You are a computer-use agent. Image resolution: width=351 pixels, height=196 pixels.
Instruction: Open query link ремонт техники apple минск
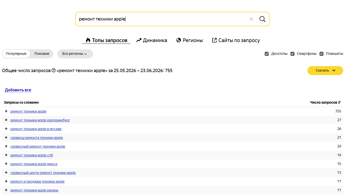pyautogui.click(x=34, y=164)
